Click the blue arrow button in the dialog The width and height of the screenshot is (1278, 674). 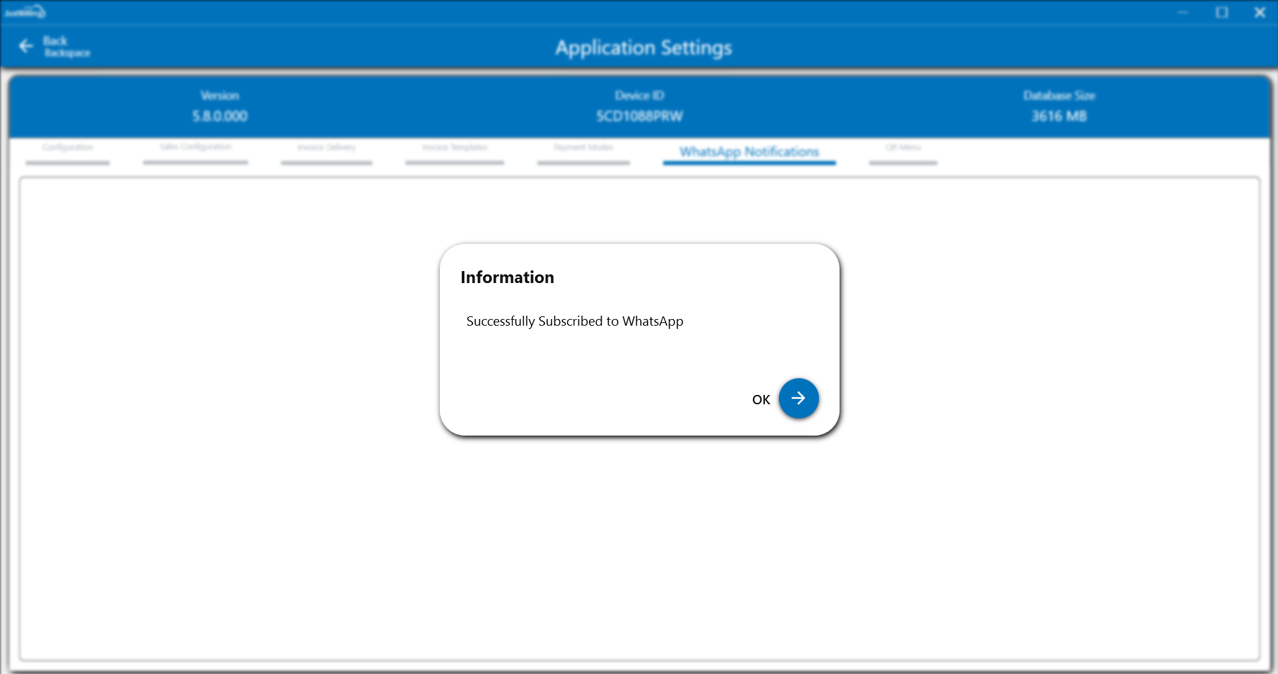[798, 398]
